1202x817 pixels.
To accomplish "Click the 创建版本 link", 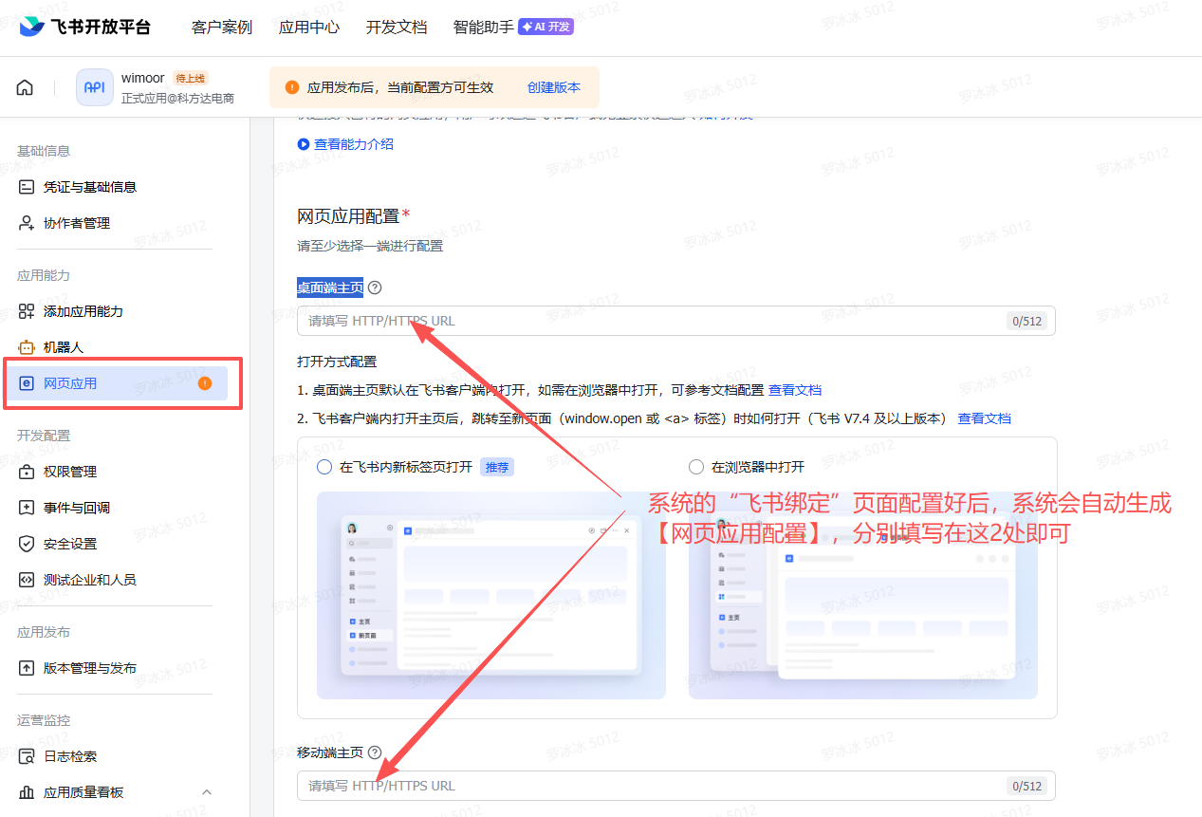I will click(x=554, y=87).
